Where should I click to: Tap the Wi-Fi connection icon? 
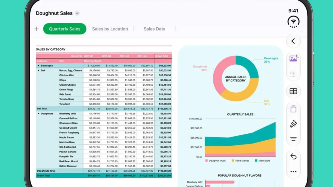click(x=293, y=22)
